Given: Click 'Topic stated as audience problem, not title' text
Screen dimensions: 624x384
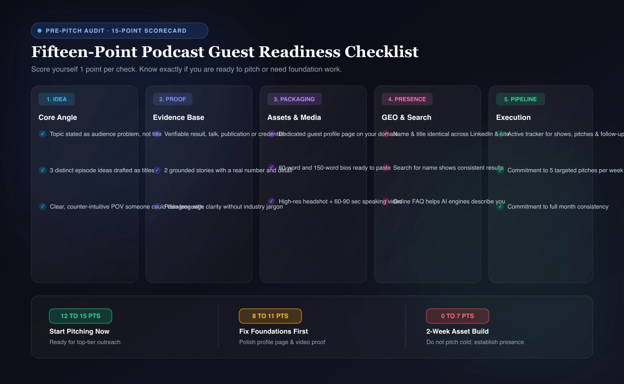Looking at the screenshot, I should [x=106, y=134].
